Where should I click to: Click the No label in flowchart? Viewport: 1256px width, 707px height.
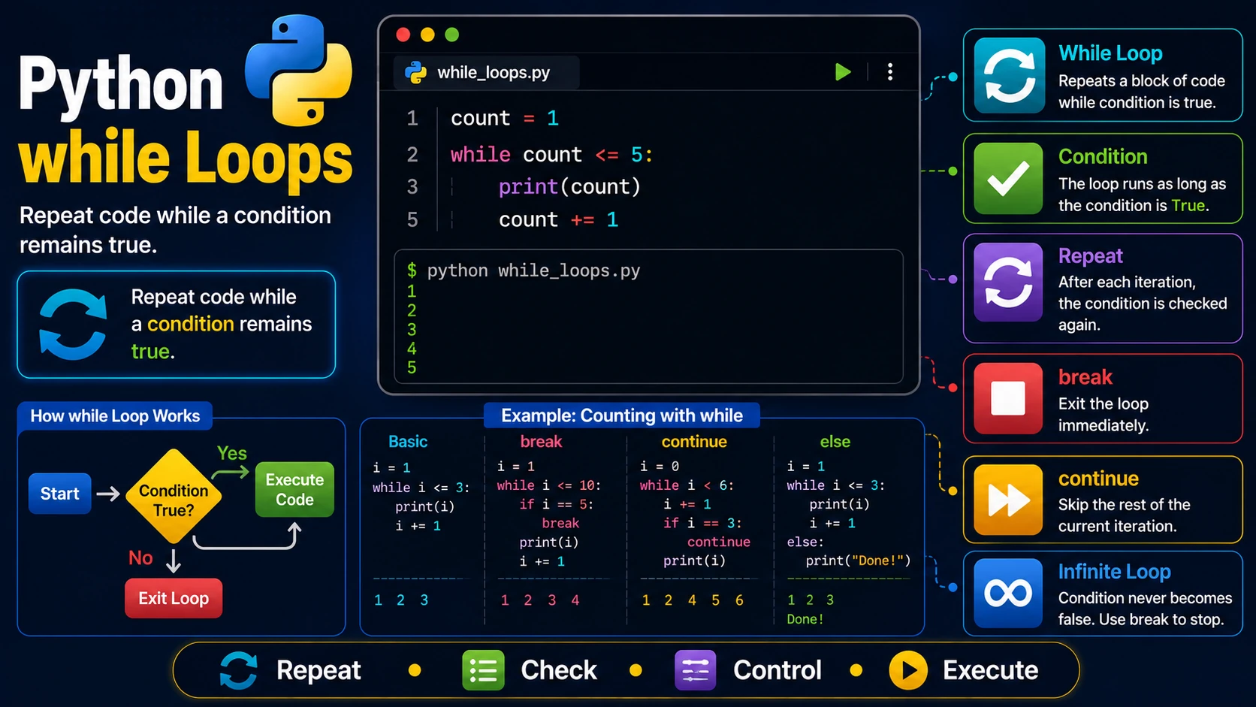click(x=140, y=557)
